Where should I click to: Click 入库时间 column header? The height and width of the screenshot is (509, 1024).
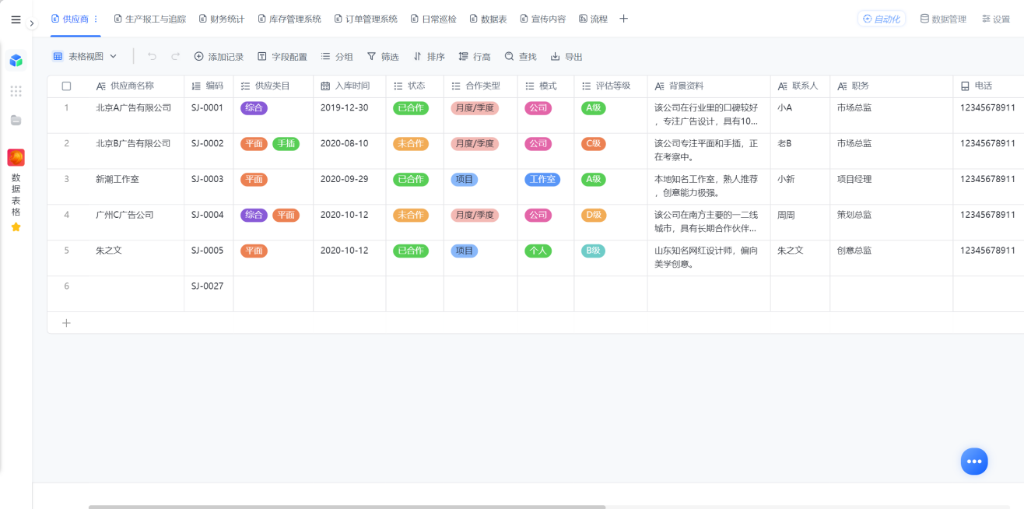pos(349,86)
